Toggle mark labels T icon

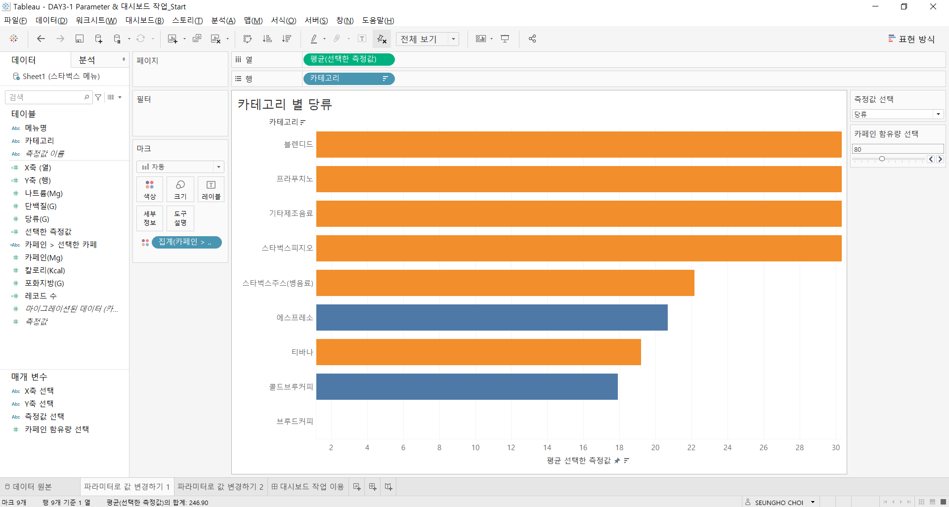tap(362, 39)
